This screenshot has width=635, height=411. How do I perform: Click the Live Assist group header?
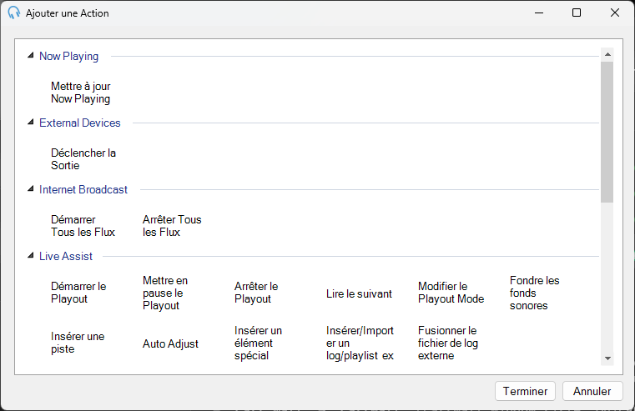tap(66, 257)
